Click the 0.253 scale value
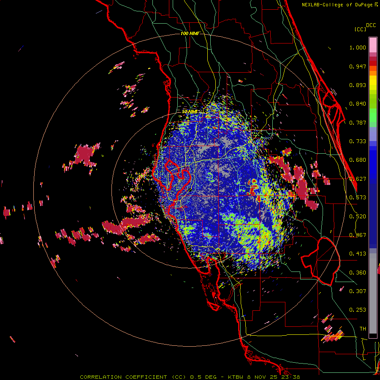380x380 pixels. pos(358,310)
